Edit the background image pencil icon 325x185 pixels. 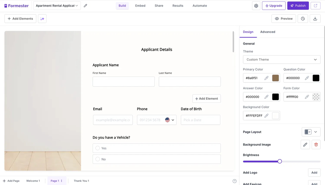point(305,145)
